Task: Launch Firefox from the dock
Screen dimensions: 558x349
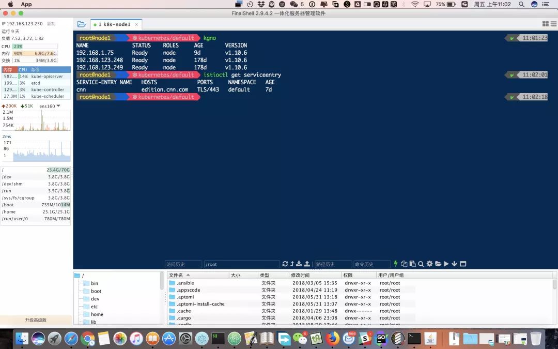Action: [x=332, y=338]
